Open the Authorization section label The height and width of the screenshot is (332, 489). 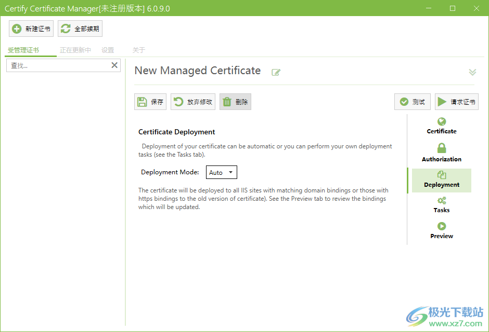pyautogui.click(x=442, y=159)
